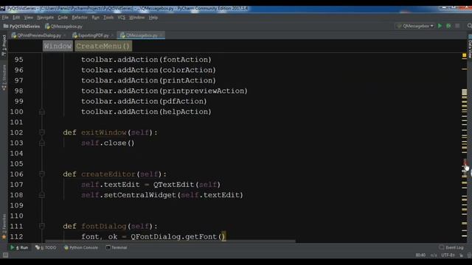Screen dimensions: 472x265
Task: Click self.close() on line 103
Action: 108,143
